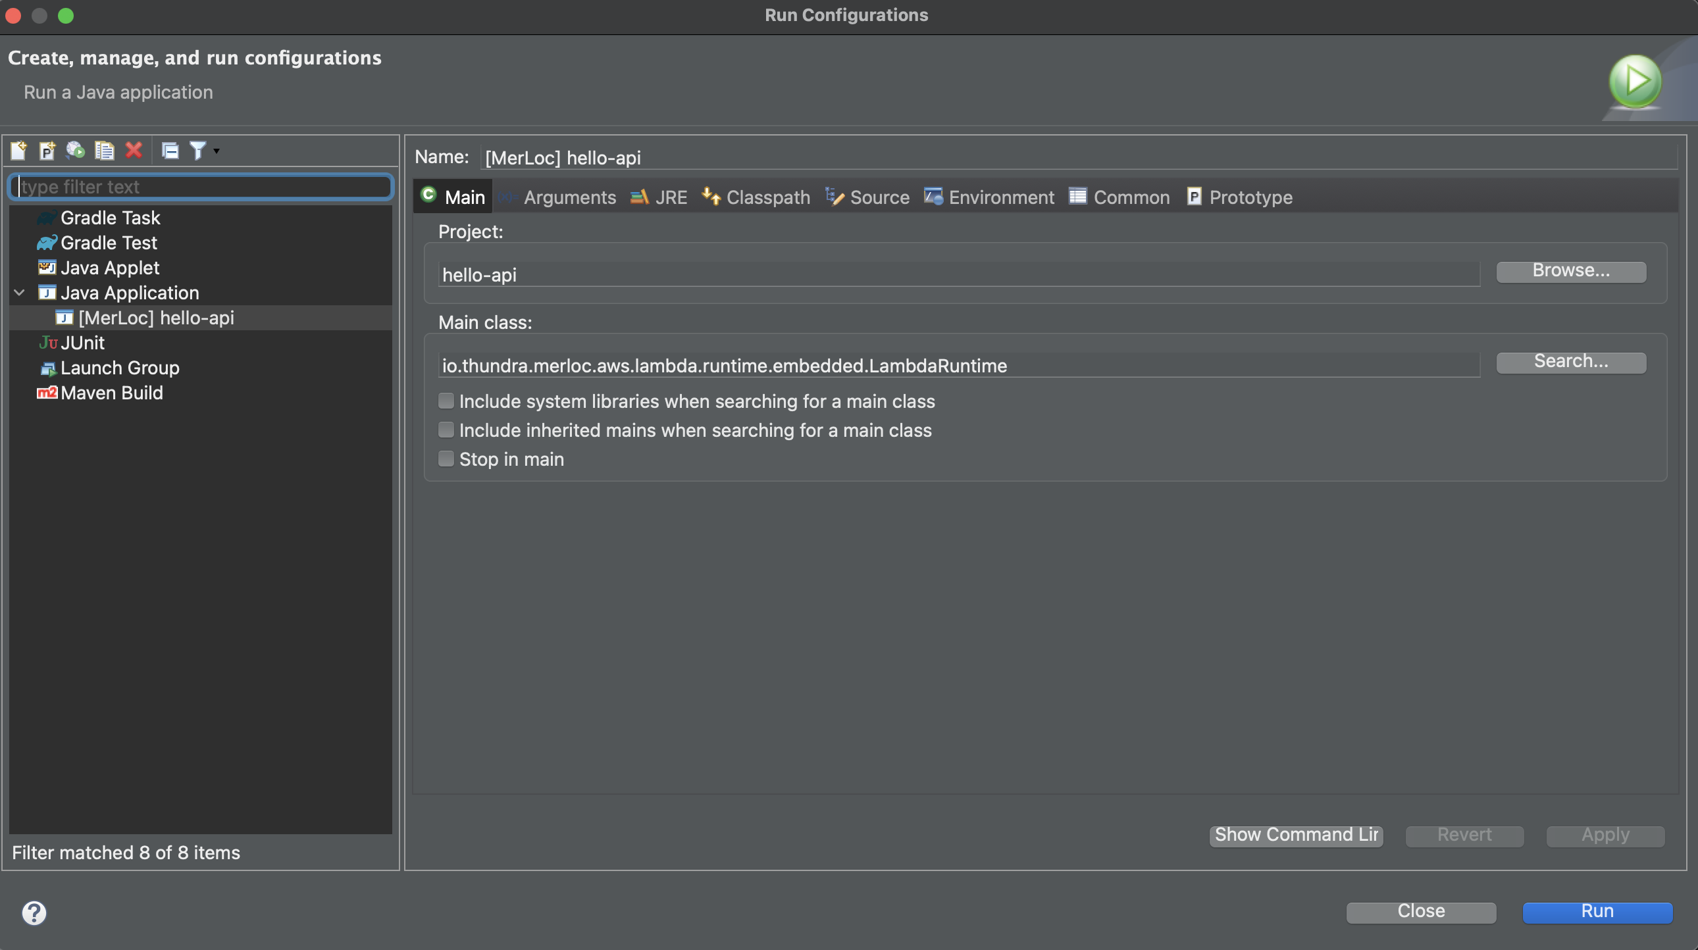Select the JUnit configuration type
1698x950 pixels.
click(x=82, y=341)
